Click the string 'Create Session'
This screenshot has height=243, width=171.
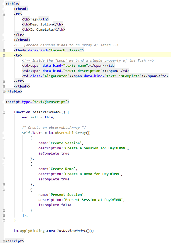pyautogui.click(x=65, y=143)
